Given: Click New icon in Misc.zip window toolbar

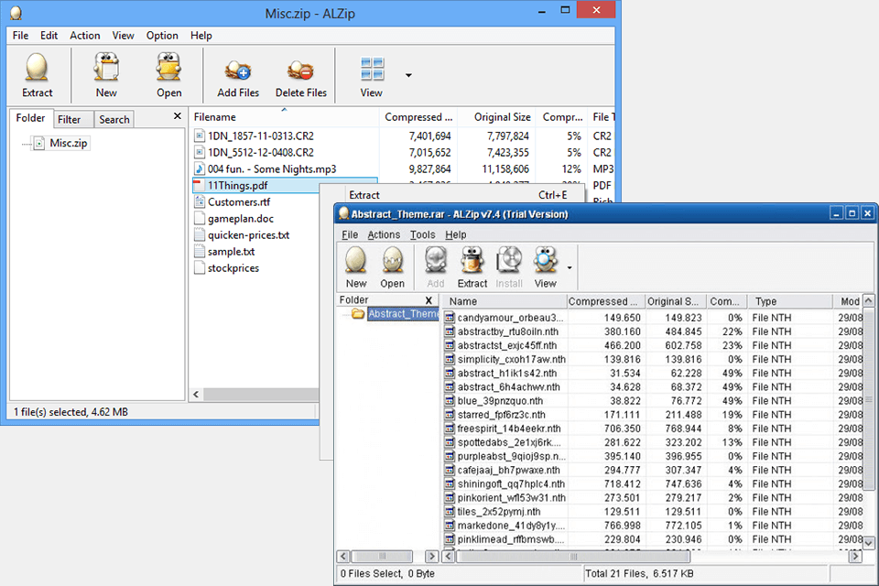Looking at the screenshot, I should point(106,67).
